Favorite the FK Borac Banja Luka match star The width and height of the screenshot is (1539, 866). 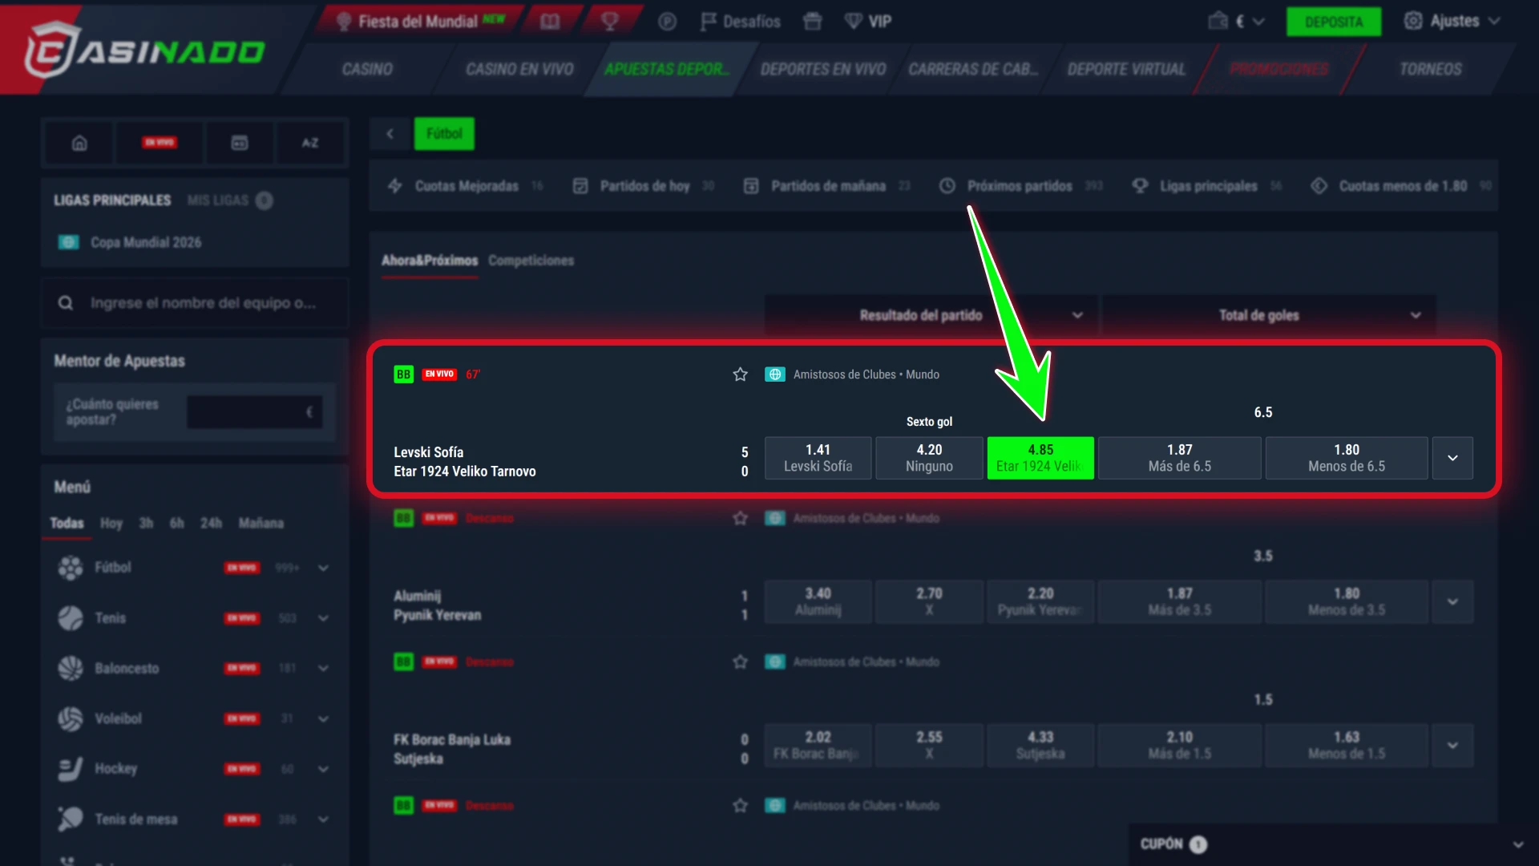pos(740,662)
